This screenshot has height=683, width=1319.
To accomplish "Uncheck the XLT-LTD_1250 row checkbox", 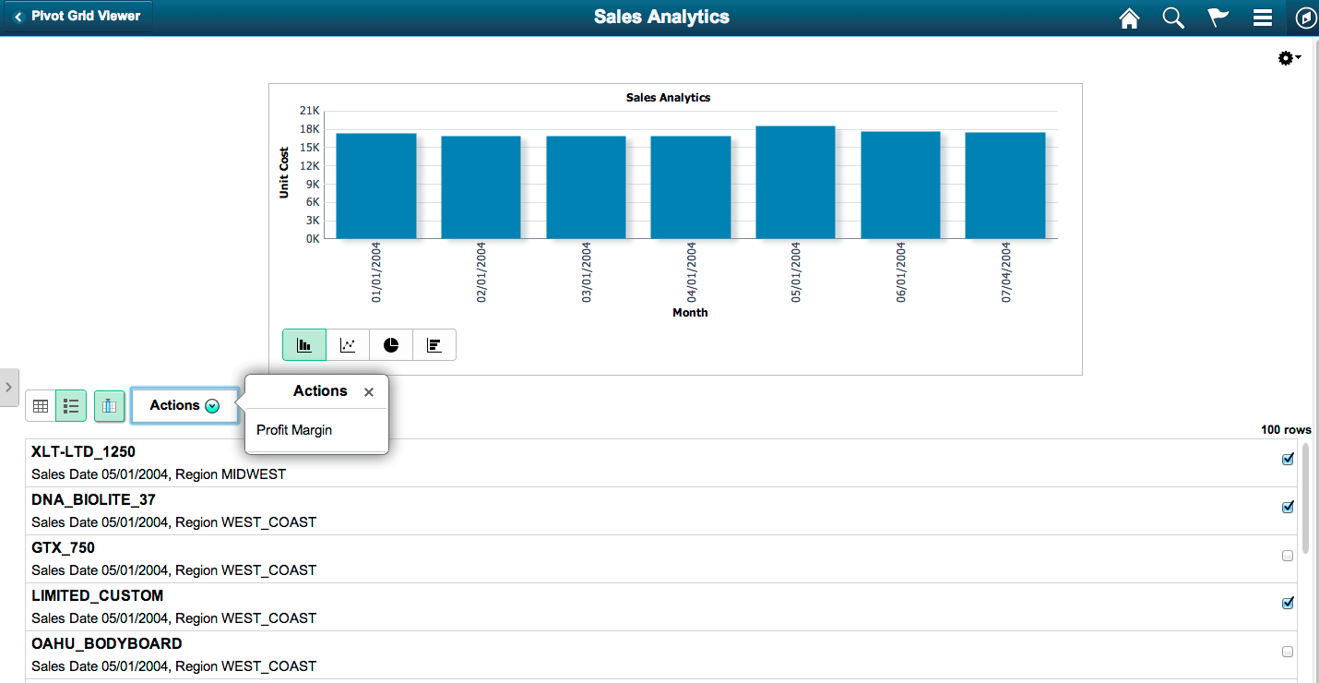I will (1288, 458).
